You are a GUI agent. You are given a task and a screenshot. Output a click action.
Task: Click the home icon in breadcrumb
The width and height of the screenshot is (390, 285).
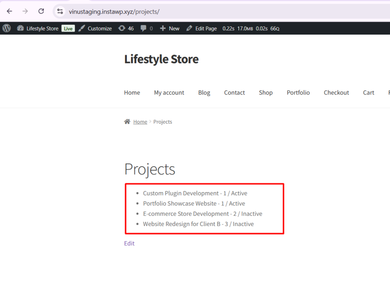tap(127, 122)
